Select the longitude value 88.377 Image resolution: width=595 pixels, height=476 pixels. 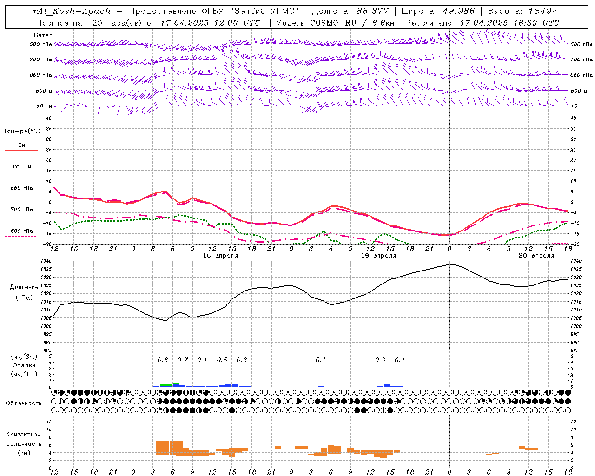pyautogui.click(x=373, y=11)
